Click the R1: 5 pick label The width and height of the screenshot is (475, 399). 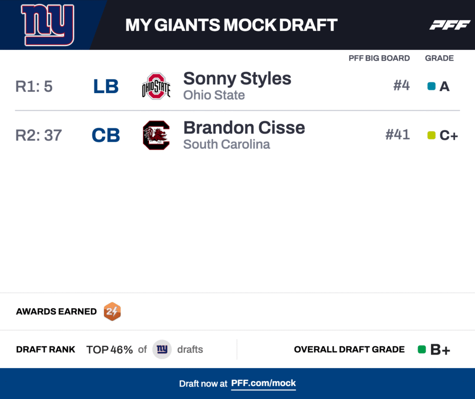tap(34, 87)
